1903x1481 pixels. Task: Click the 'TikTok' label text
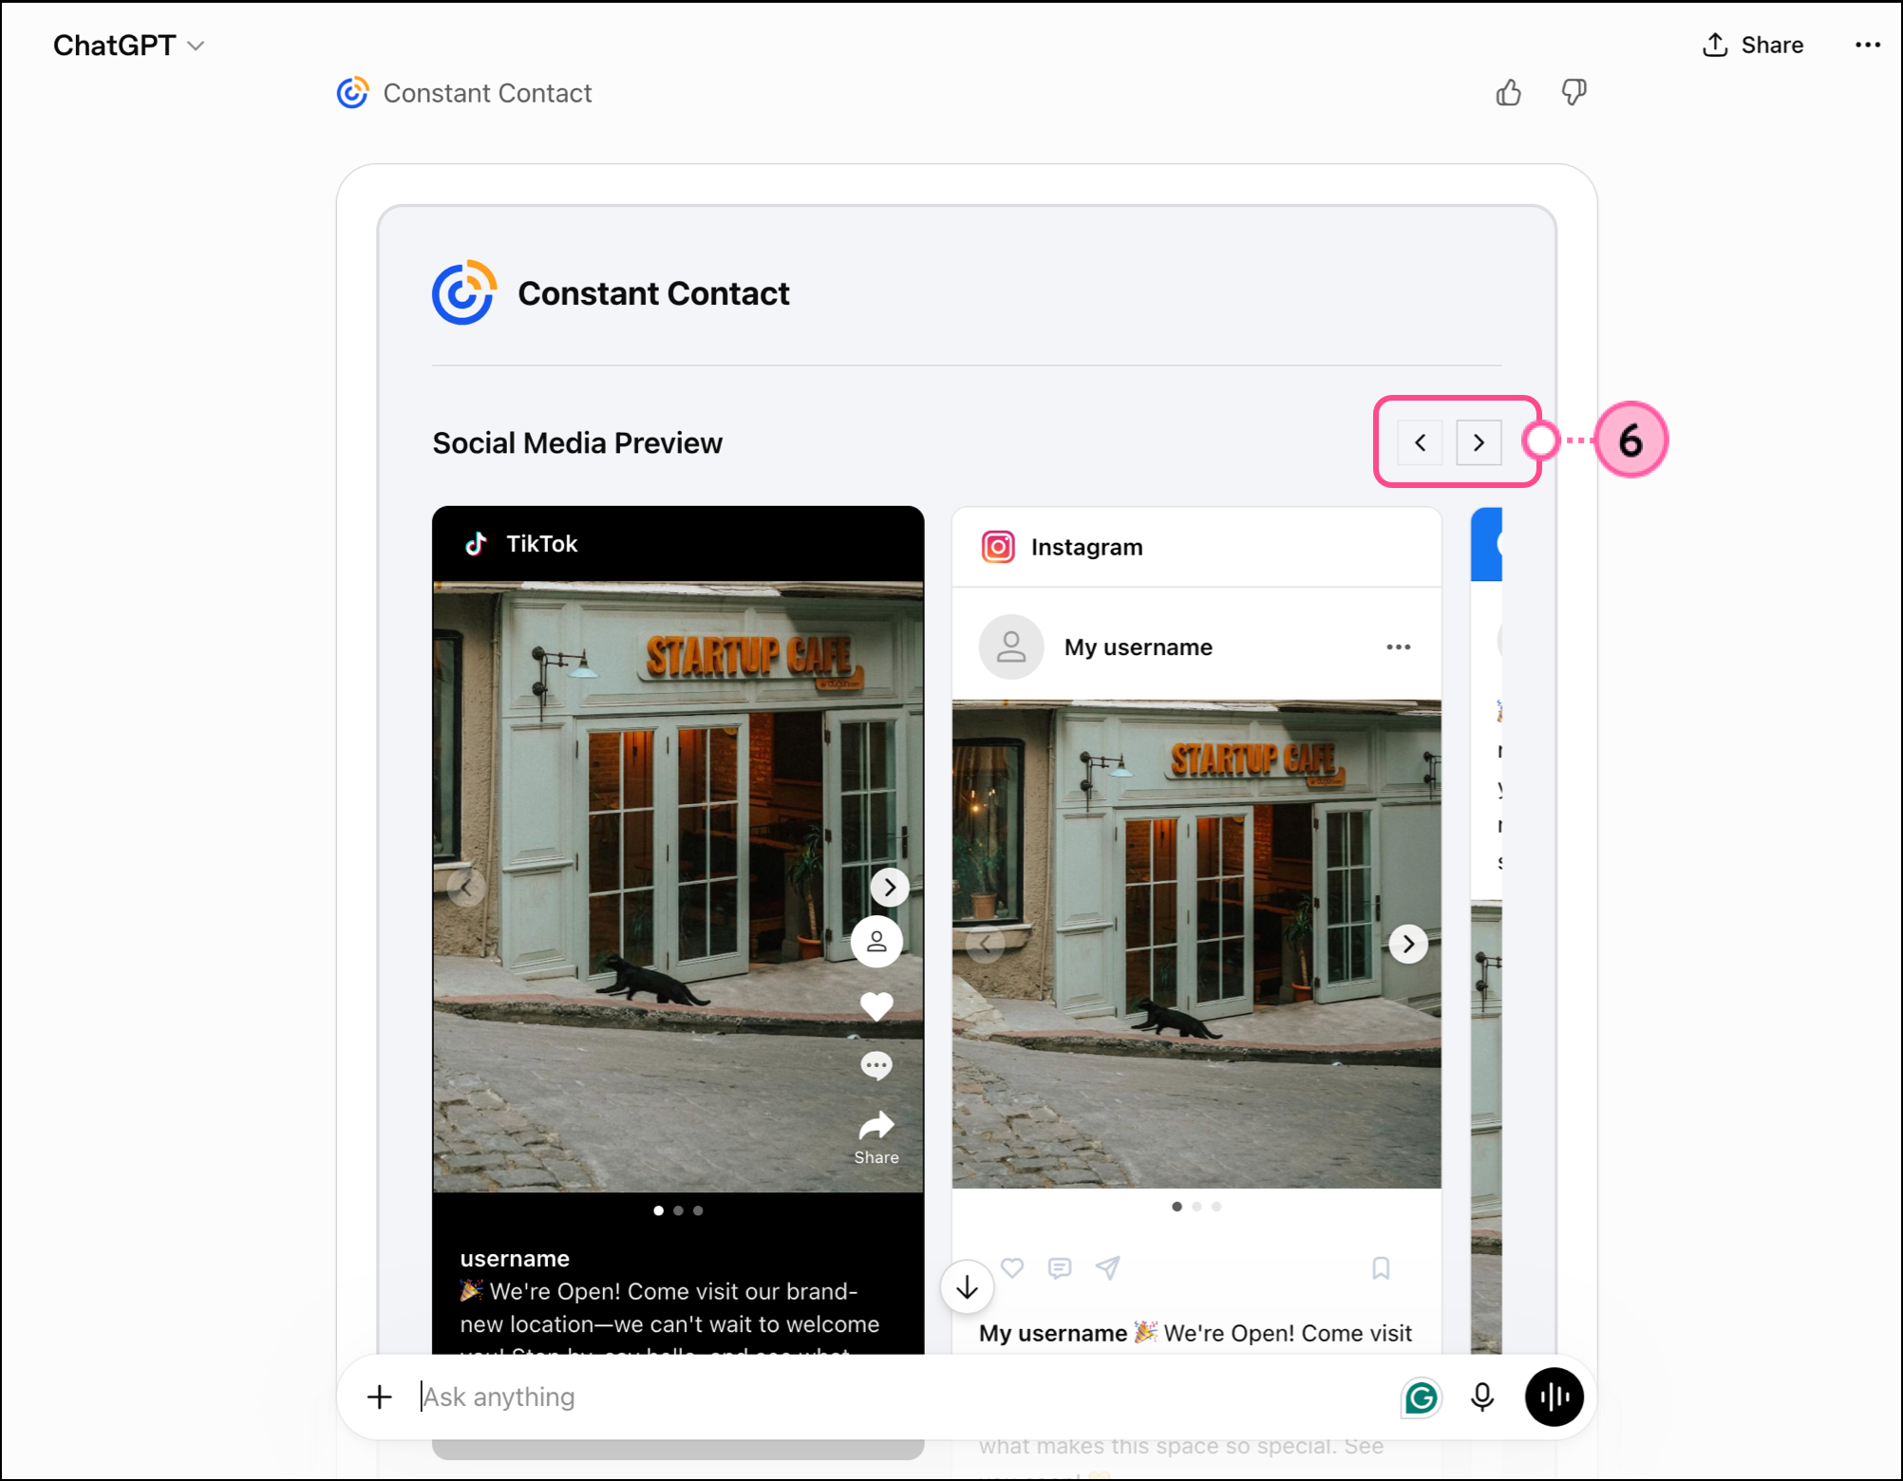541,544
